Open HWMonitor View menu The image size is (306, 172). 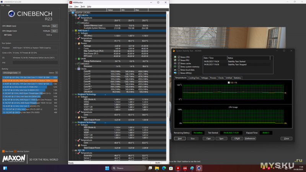click(76, 6)
